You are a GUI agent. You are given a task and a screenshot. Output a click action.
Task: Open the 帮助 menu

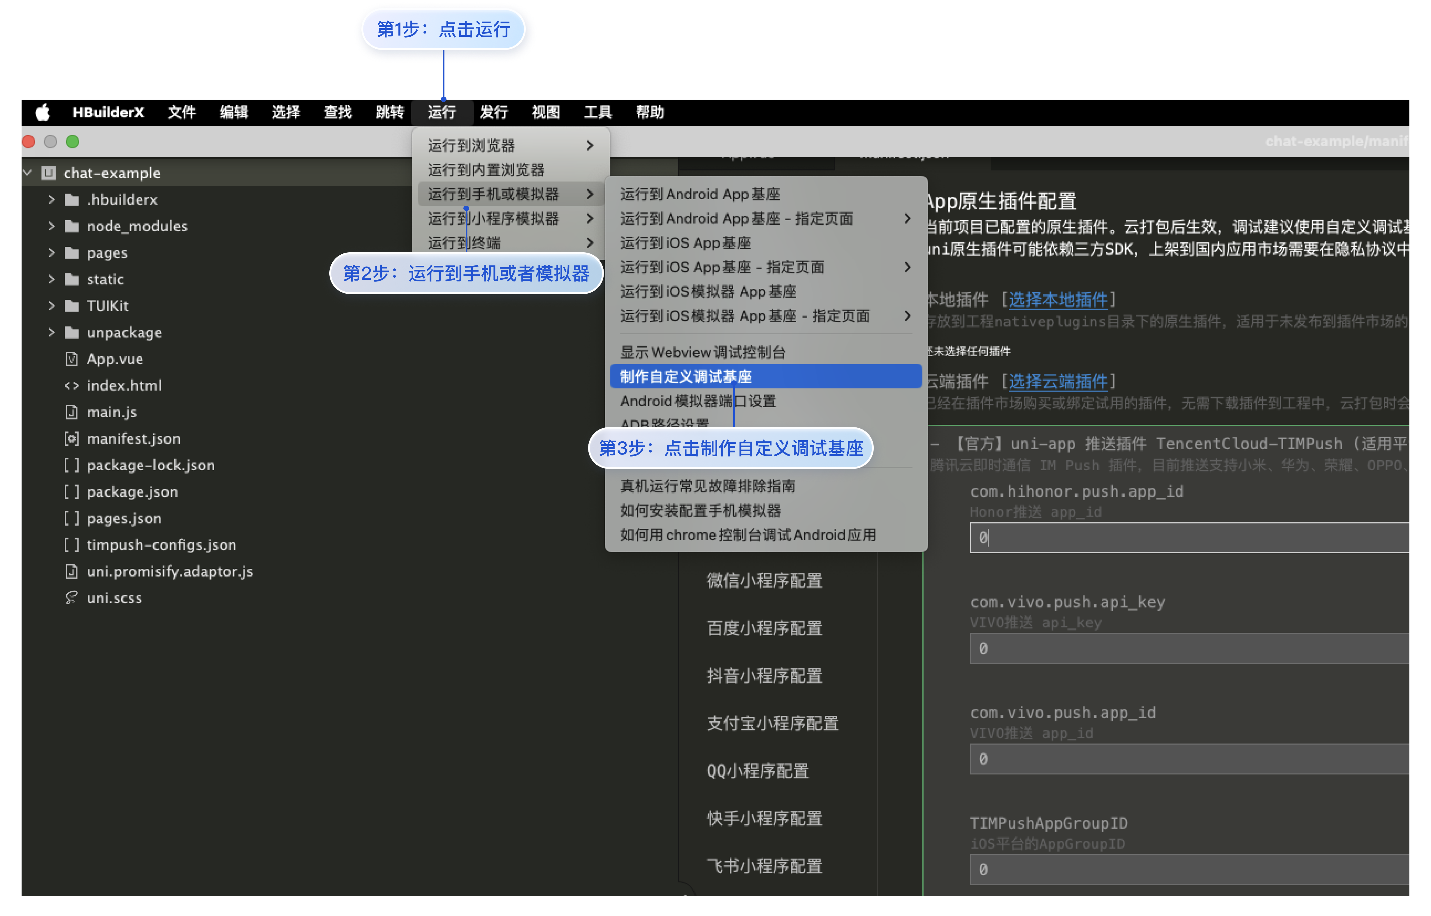(x=650, y=112)
